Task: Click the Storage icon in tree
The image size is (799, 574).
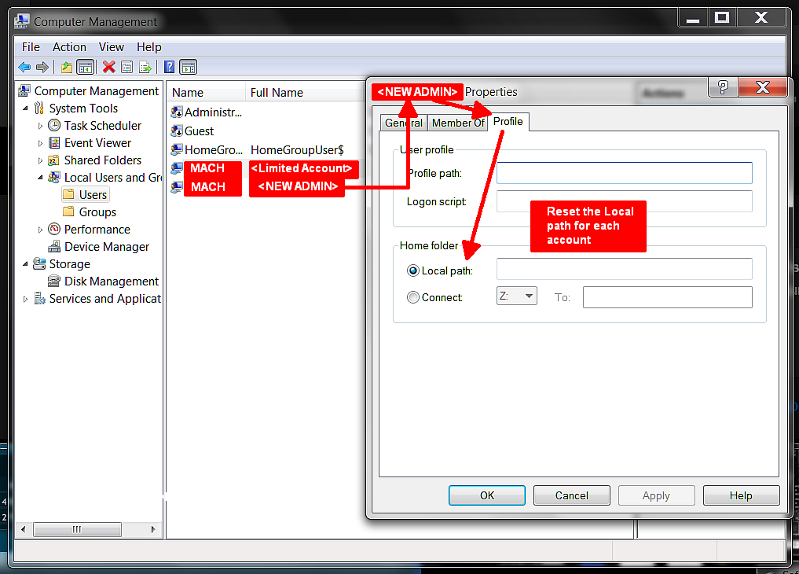Action: point(39,263)
